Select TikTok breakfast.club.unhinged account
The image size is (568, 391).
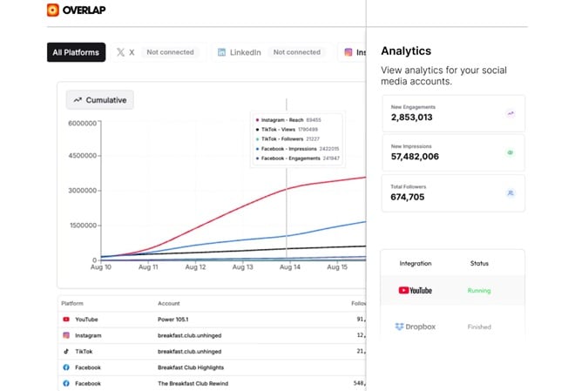click(189, 351)
